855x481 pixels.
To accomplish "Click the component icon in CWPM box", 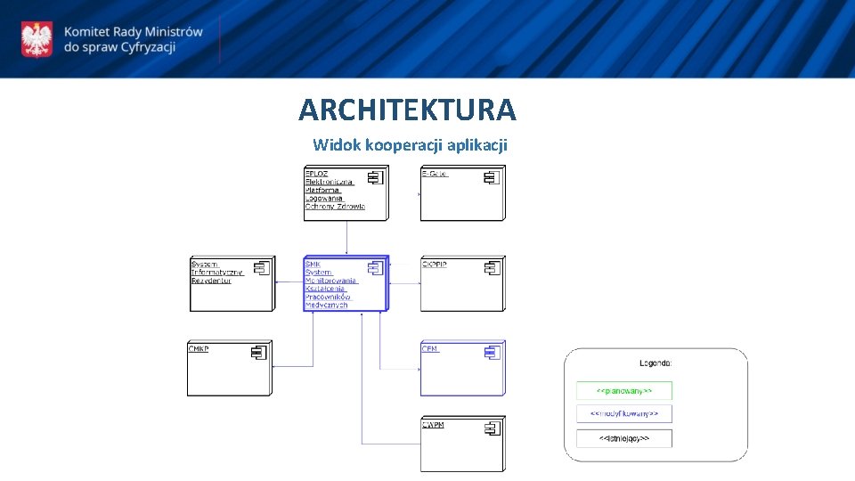I will pos(492,428).
